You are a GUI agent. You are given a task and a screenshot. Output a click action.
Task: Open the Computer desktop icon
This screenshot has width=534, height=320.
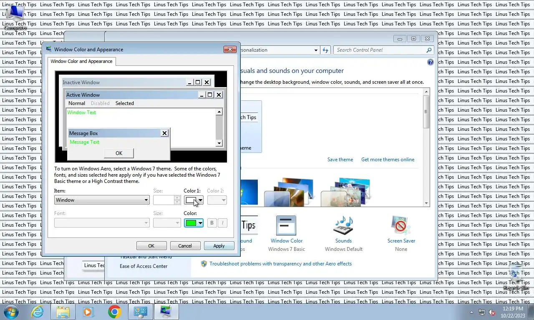(15, 18)
